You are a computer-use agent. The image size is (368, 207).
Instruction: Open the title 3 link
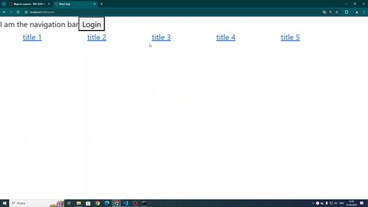click(161, 37)
